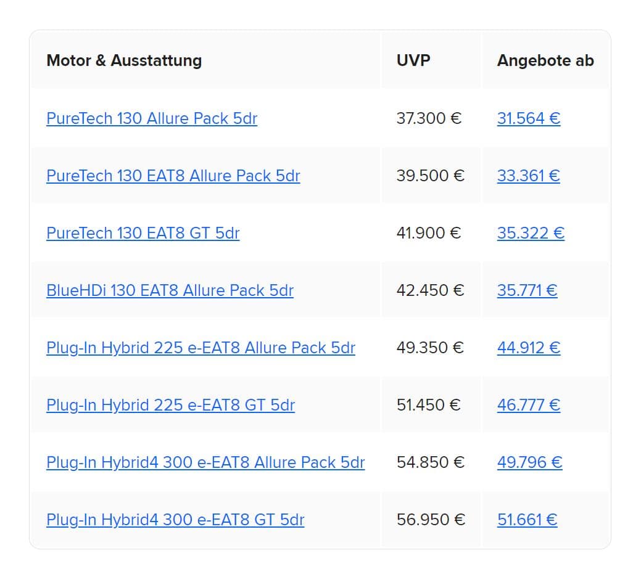Screen dimensions: 641x577
Task: Follow the 44.912 € offer link
Action: click(529, 348)
